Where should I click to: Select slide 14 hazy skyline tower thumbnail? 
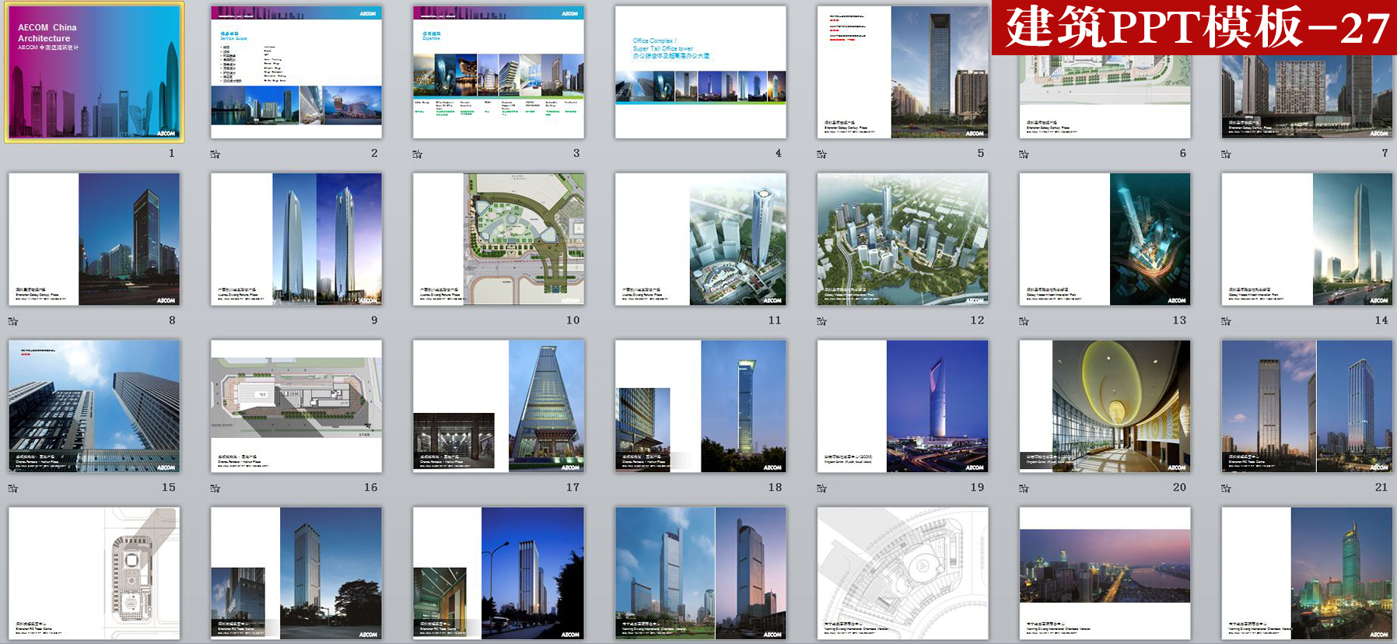(1308, 240)
